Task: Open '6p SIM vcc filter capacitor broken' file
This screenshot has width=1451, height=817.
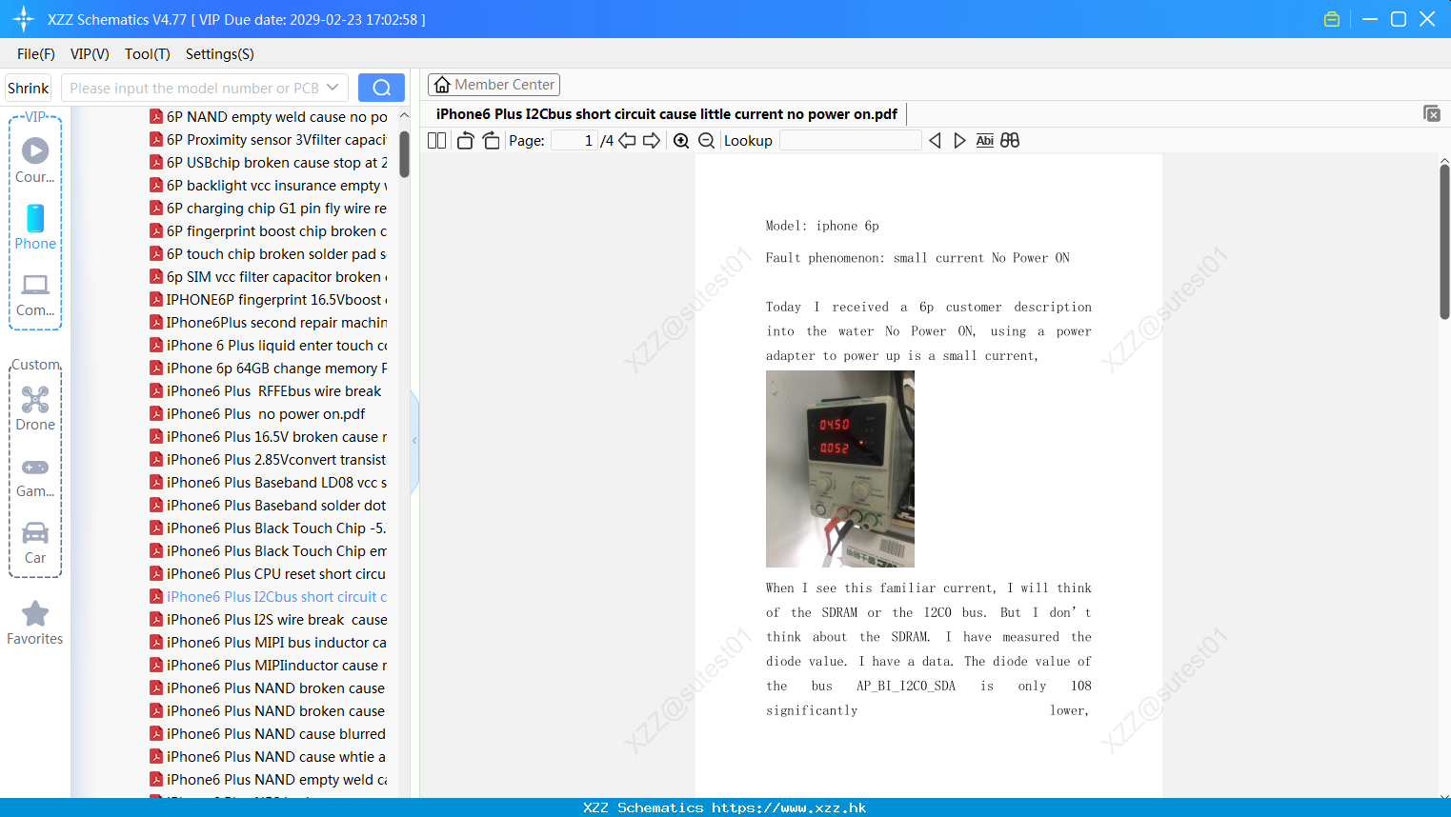Action: tap(269, 277)
